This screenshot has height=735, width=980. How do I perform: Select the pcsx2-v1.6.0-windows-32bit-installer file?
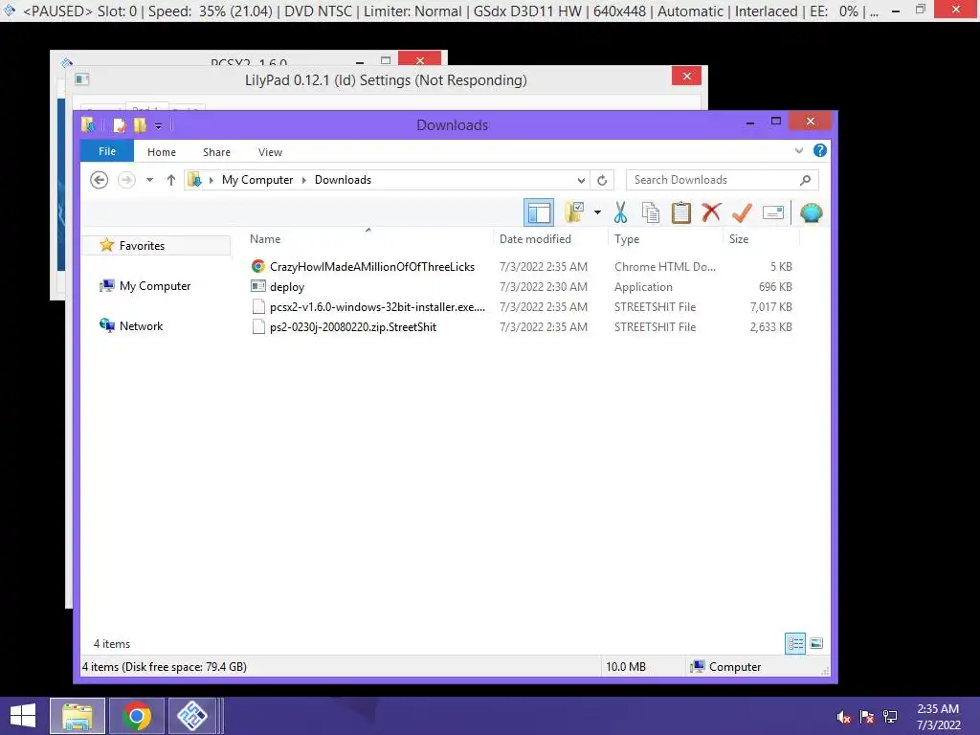click(x=377, y=307)
